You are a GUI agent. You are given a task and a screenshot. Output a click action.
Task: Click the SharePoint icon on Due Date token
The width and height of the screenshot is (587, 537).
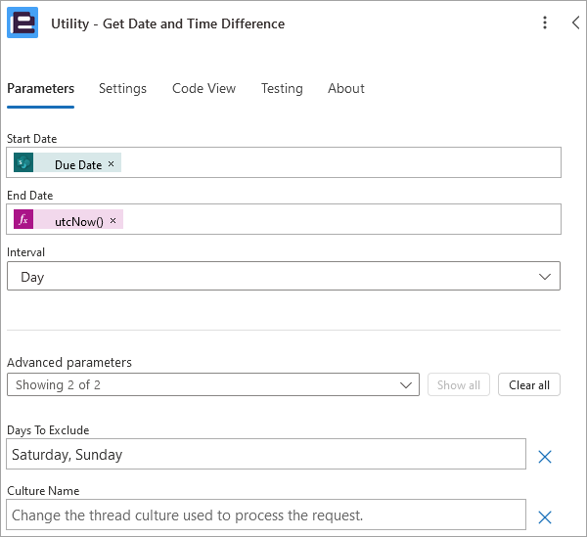(23, 162)
